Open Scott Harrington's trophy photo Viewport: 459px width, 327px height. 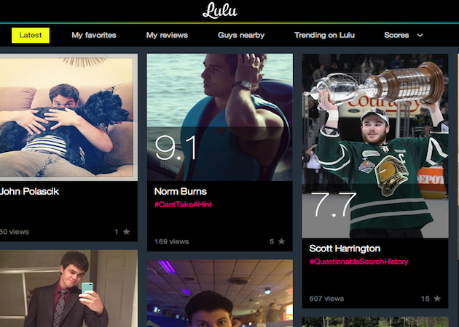(375, 145)
